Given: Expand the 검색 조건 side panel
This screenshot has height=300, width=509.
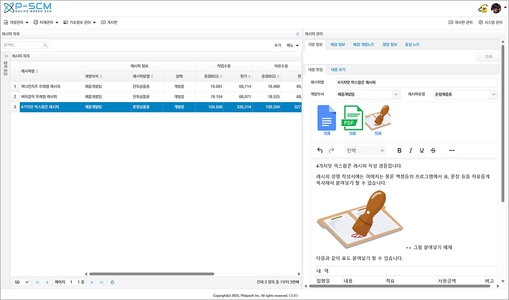Looking at the screenshot, I should pyautogui.click(x=6, y=56).
